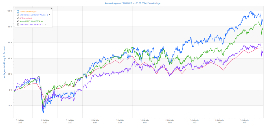265x126 pixels.
Task: Click the '100 %' y-axis tick label
Action: [x=9, y=11]
